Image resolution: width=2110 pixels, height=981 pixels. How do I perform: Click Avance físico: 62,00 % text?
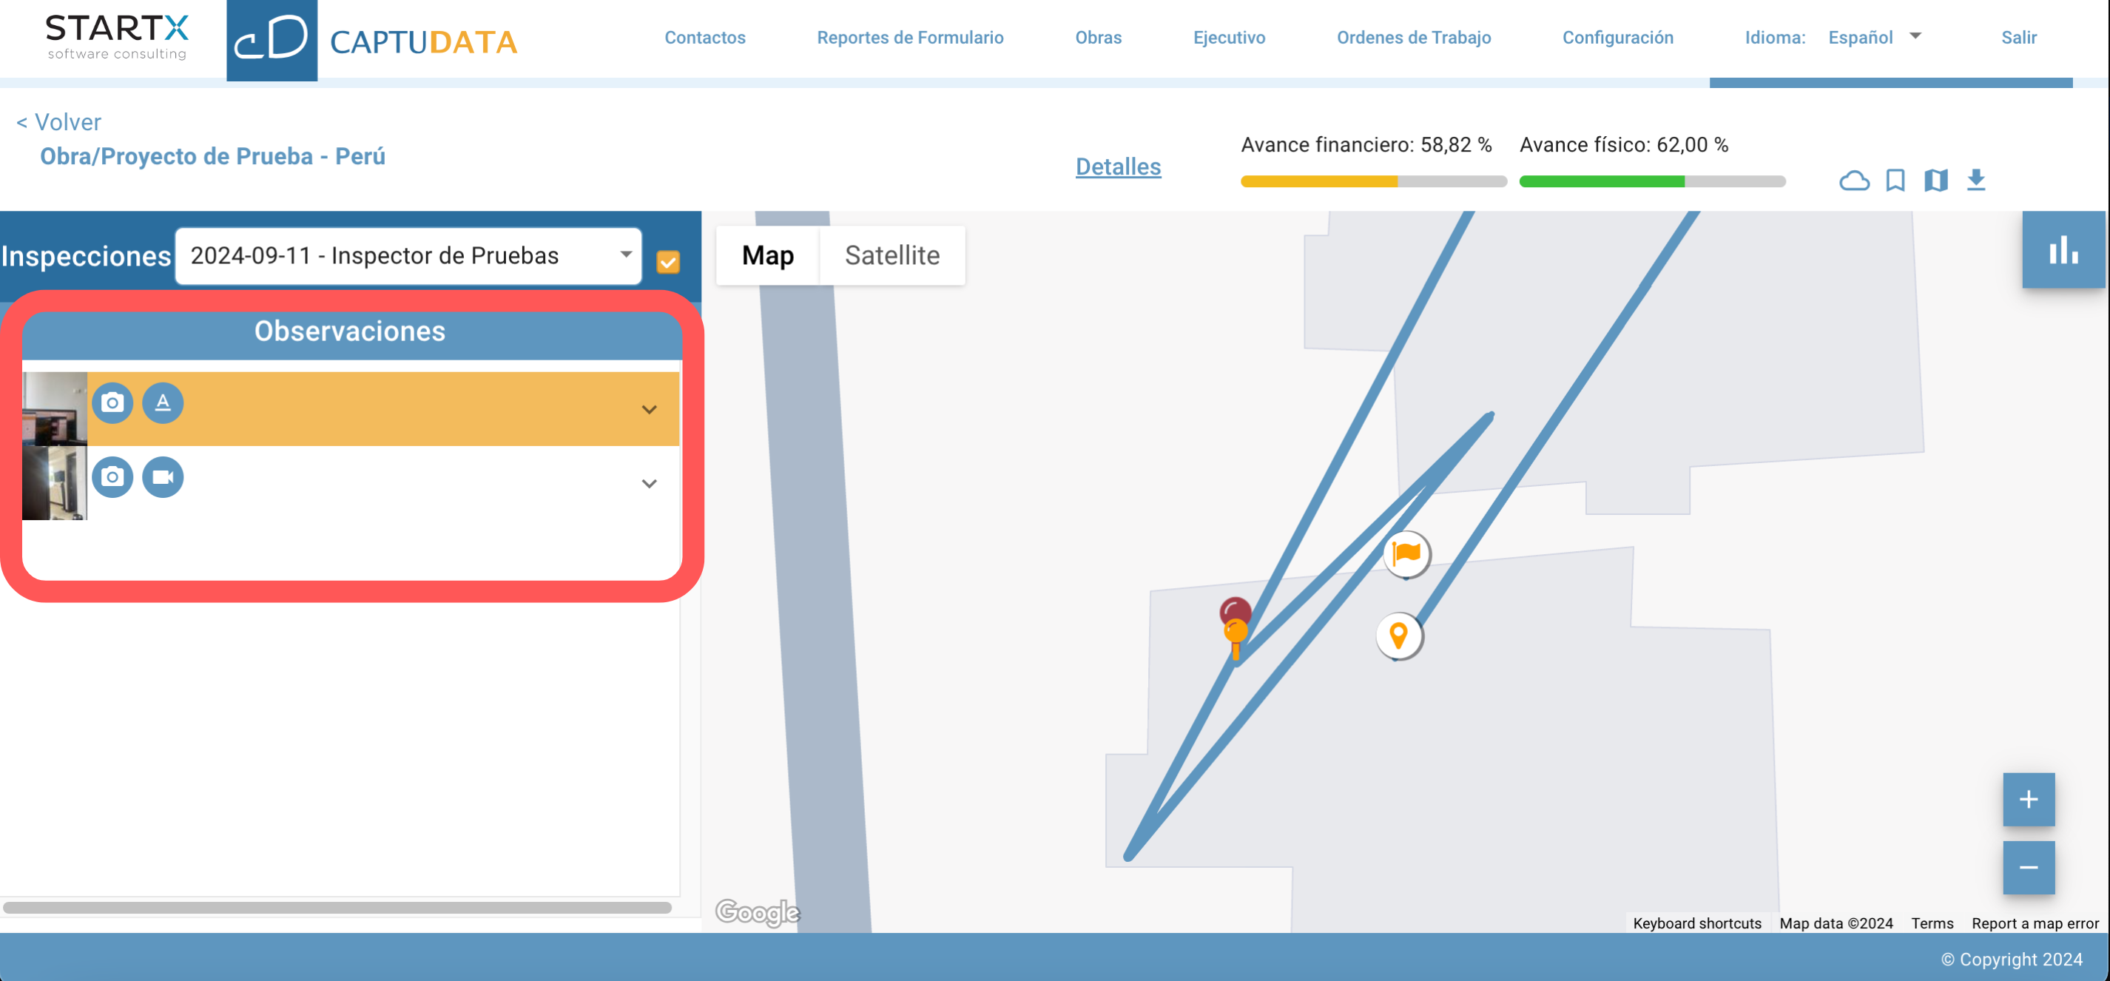pos(1624,145)
